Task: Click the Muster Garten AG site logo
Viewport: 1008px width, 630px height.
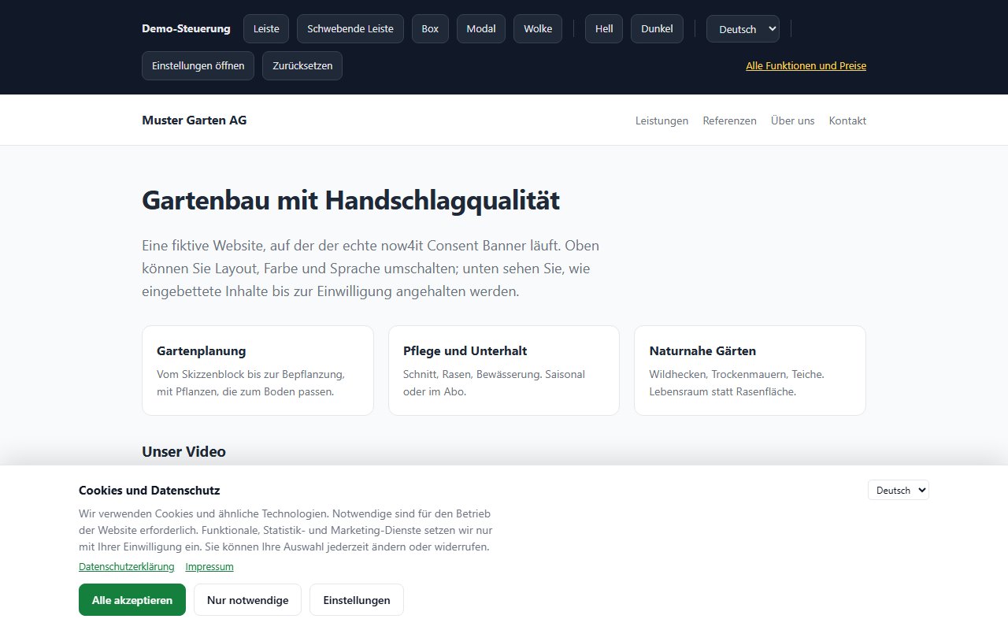Action: coord(194,120)
